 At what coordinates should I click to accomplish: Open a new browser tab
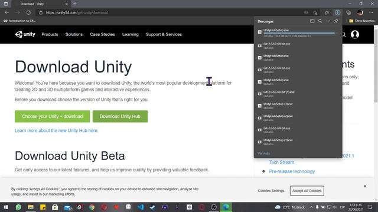pos(75,4)
